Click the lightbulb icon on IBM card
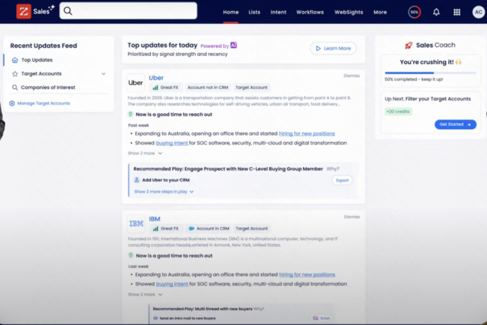The width and height of the screenshot is (487, 325). tap(131, 256)
